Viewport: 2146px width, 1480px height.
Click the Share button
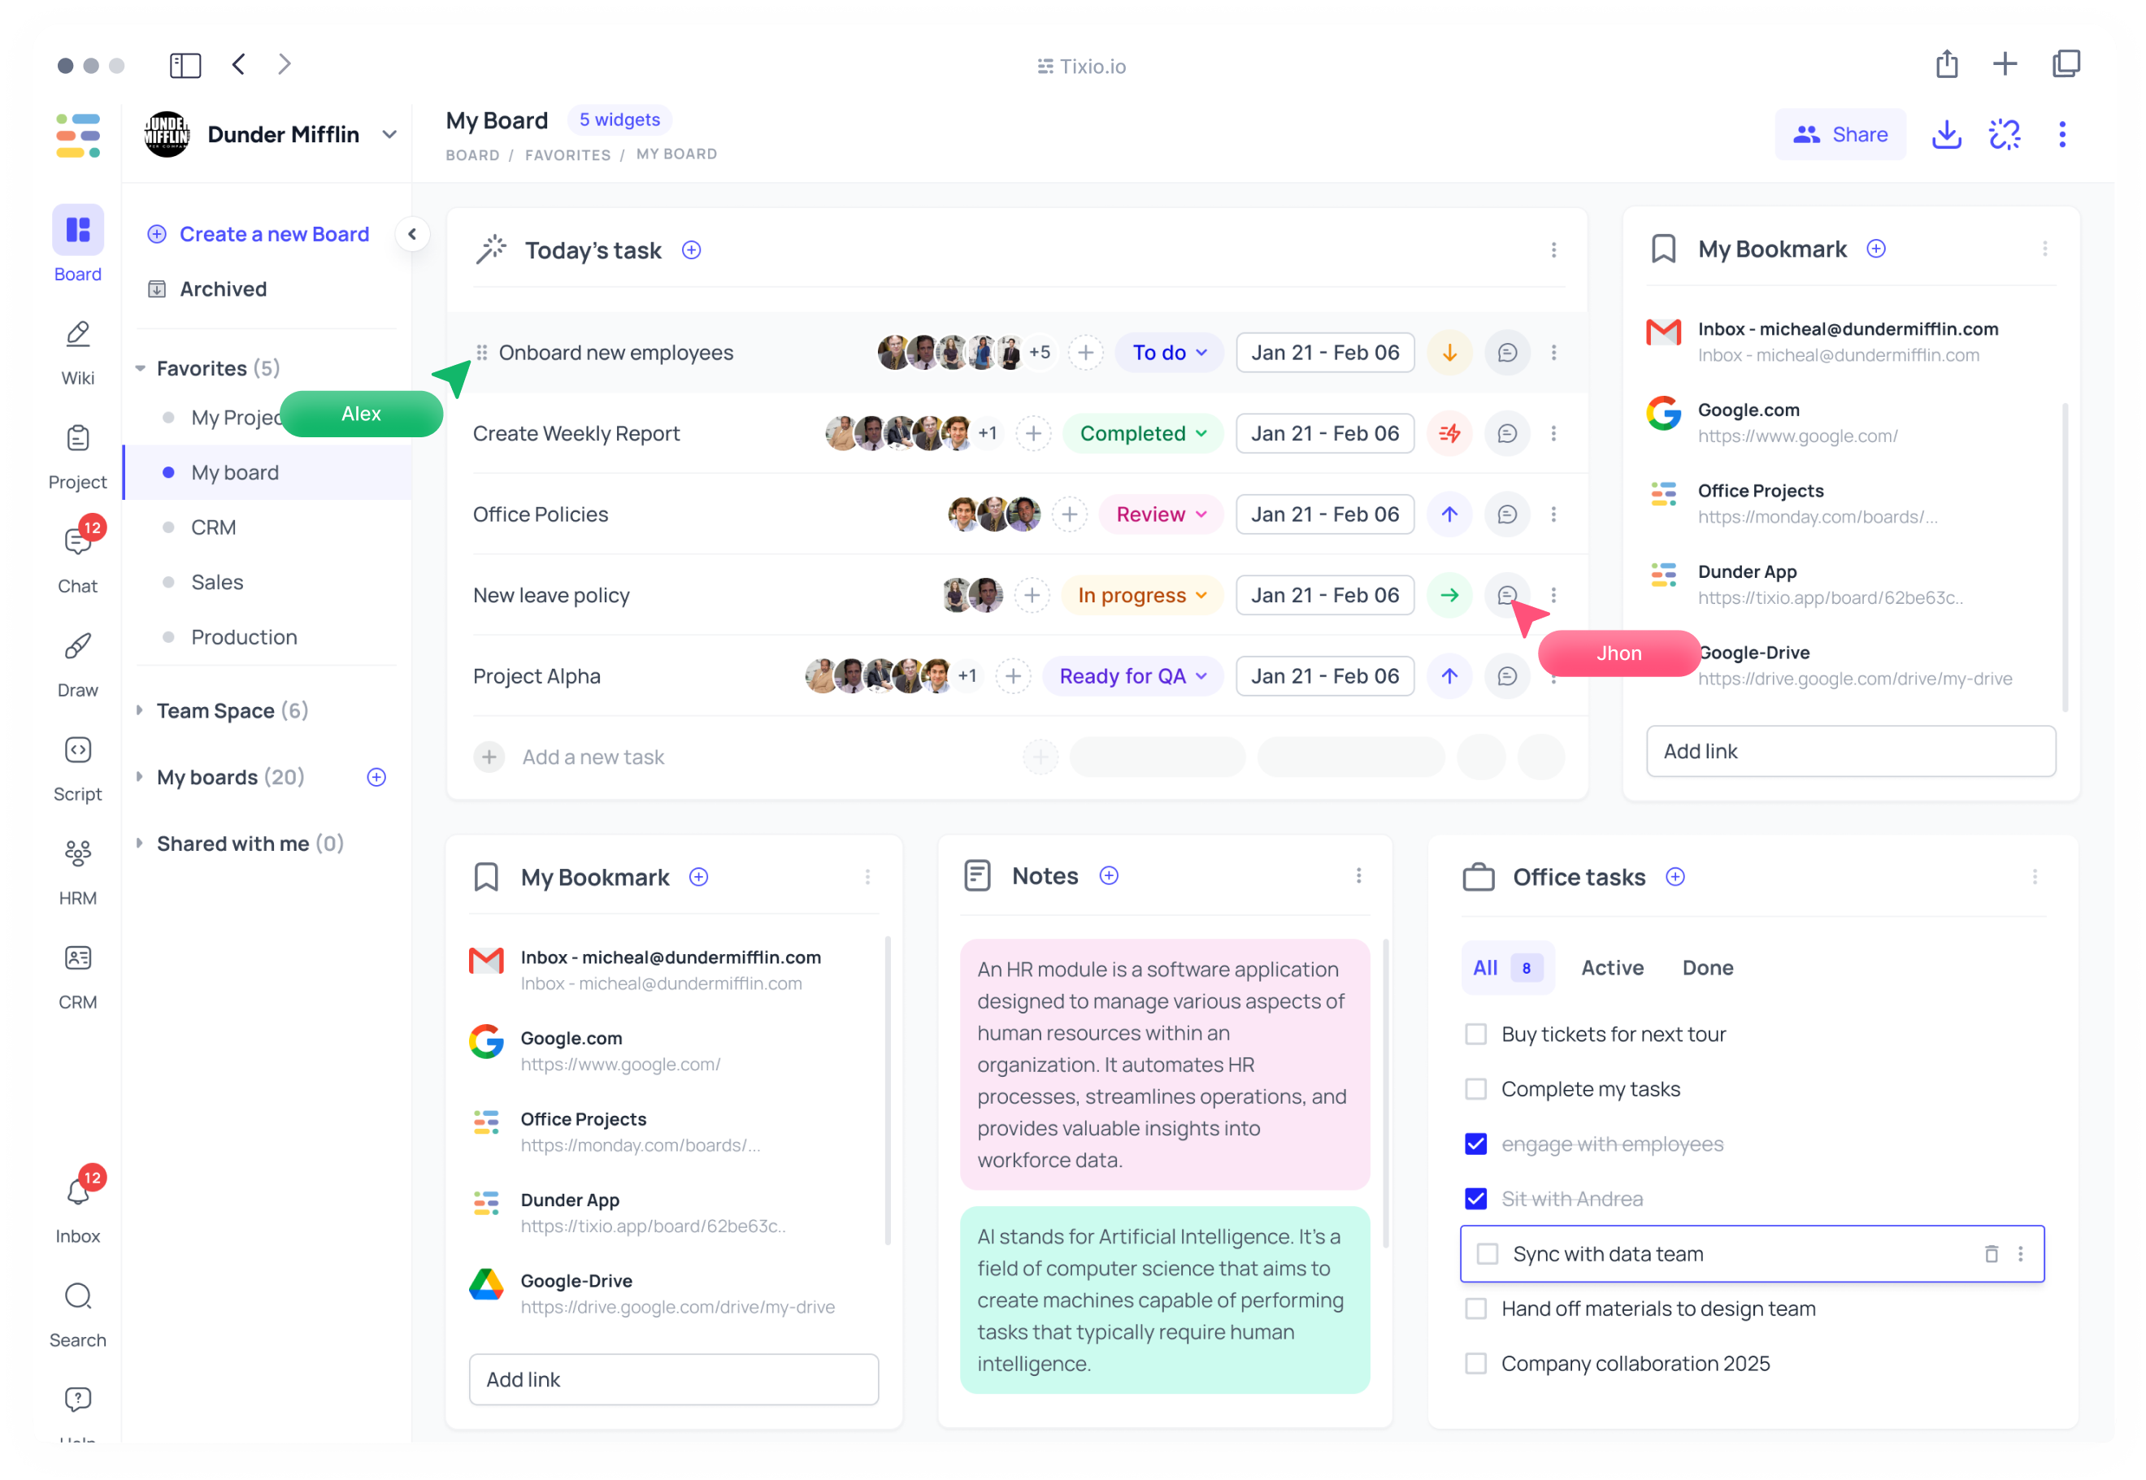point(1840,134)
